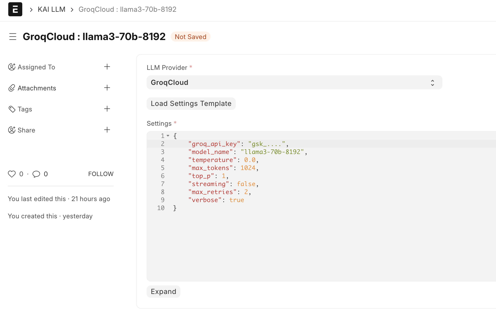Open comments via speech bubble icon
Image resolution: width=496 pixels, height=317 pixels.
(36, 174)
